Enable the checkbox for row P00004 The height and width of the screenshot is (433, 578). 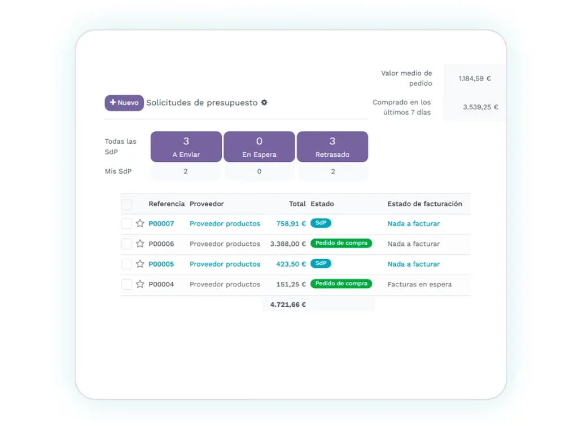127,285
